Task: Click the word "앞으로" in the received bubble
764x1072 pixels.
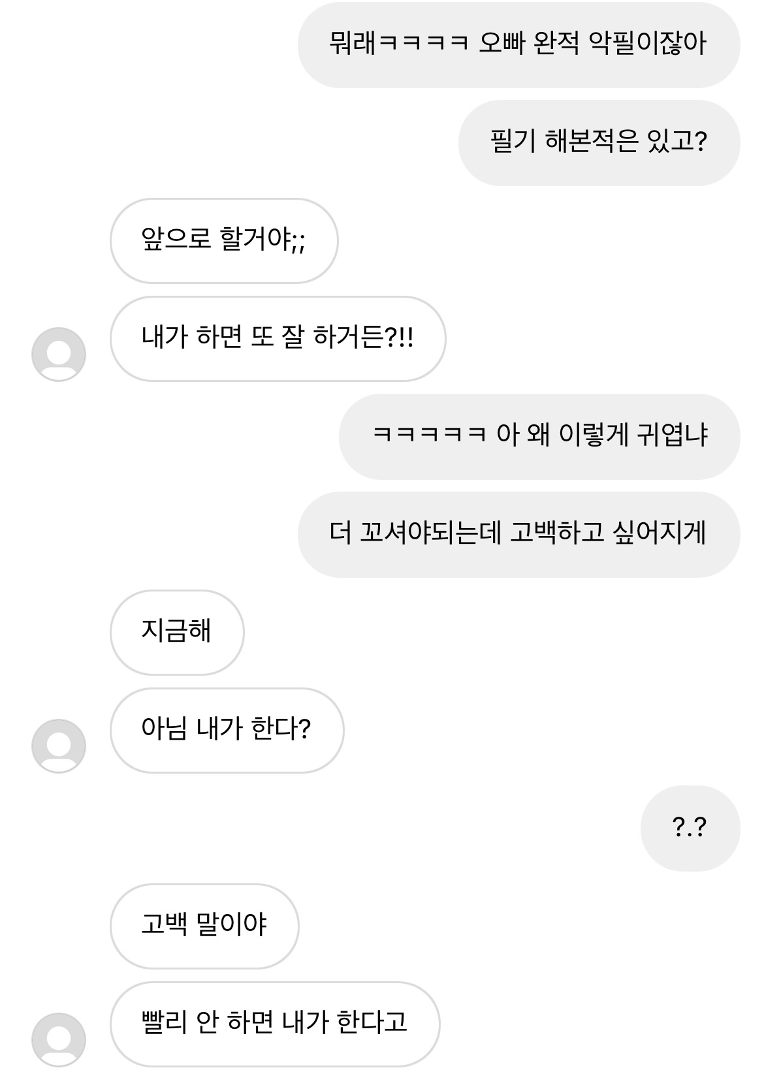Action: 176,240
